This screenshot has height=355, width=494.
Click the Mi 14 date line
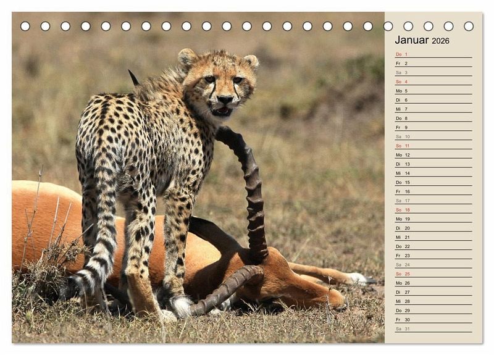433,173
